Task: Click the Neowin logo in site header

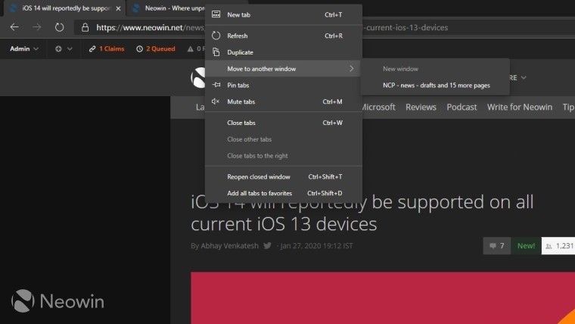Action: click(x=198, y=77)
